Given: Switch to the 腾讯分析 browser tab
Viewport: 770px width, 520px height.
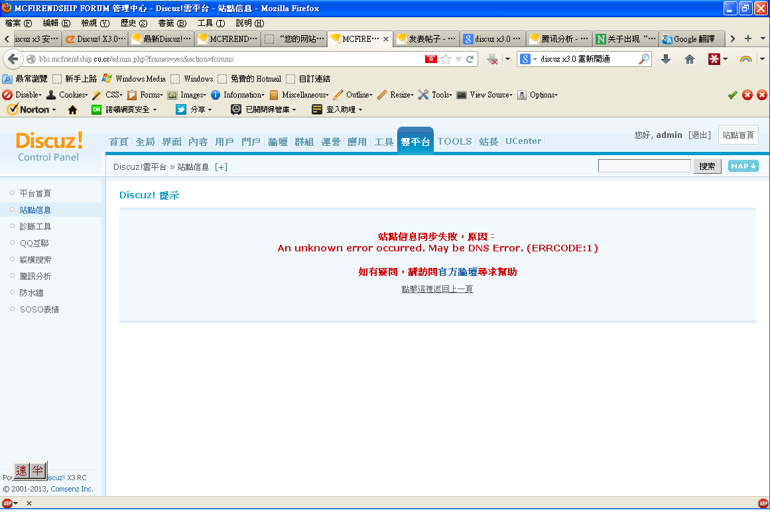Looking at the screenshot, I should click(x=559, y=38).
